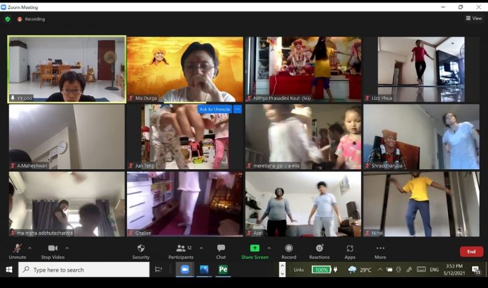Expand Share Screen options arrow
The width and height of the screenshot is (488, 288).
tap(269, 248)
